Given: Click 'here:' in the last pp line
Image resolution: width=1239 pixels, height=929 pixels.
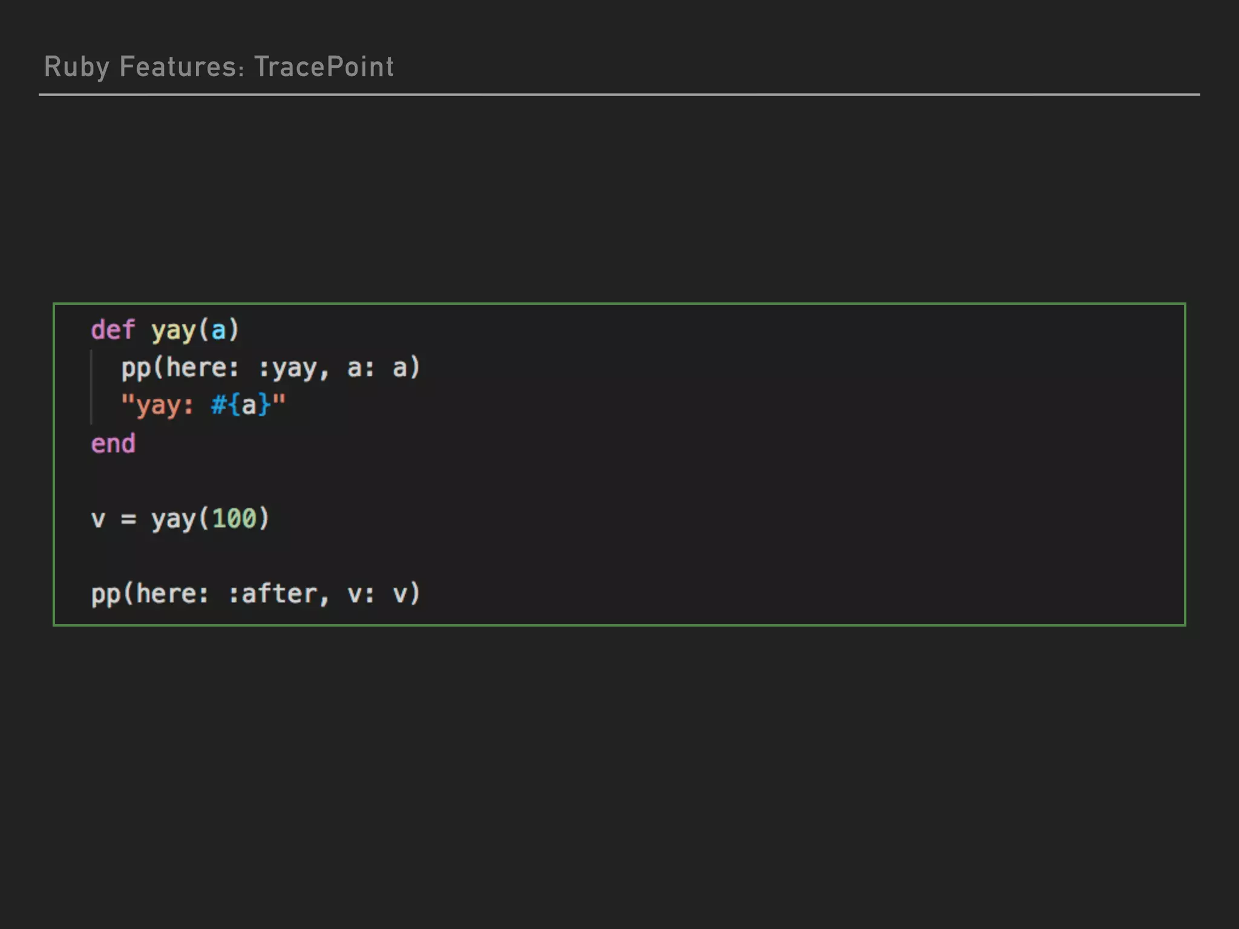Looking at the screenshot, I should [x=172, y=594].
